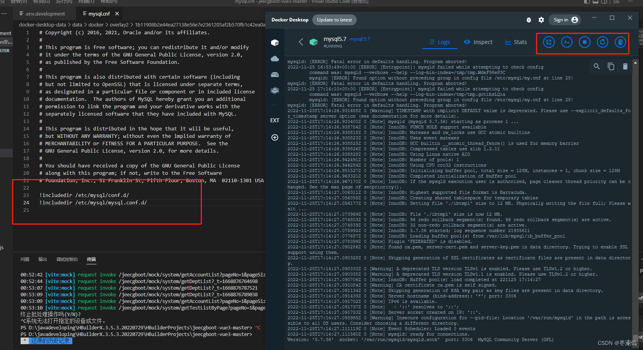The height and width of the screenshot is (350, 643).
Task: Click the docker breadcrumb segment
Action: [x=96, y=25]
